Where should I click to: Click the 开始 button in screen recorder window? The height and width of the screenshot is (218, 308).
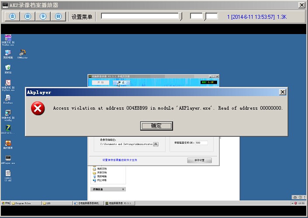[100, 83]
